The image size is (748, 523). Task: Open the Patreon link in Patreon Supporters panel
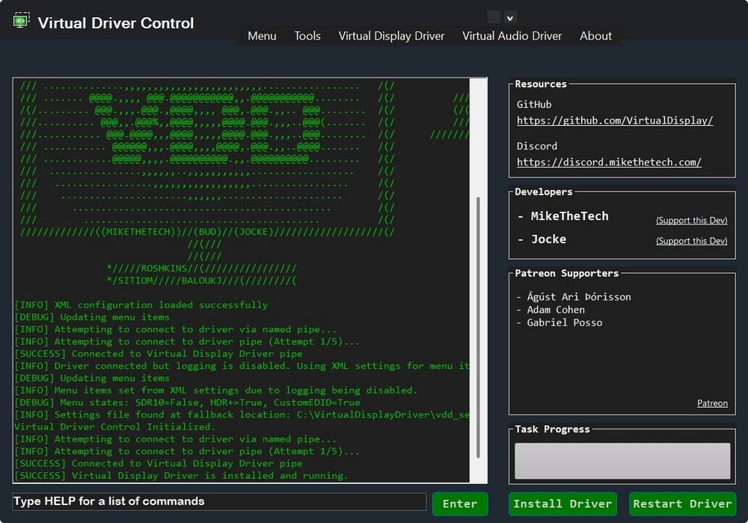click(x=712, y=403)
